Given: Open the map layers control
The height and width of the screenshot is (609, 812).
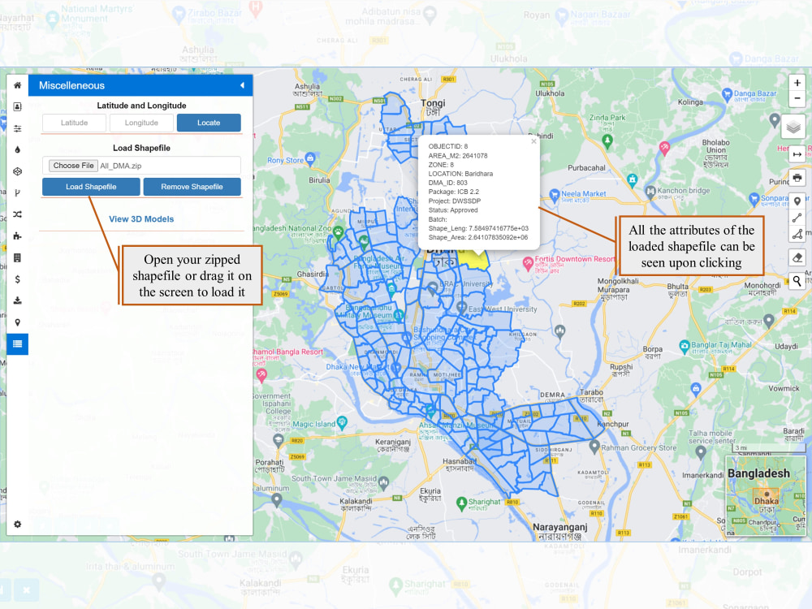Looking at the screenshot, I should (793, 127).
